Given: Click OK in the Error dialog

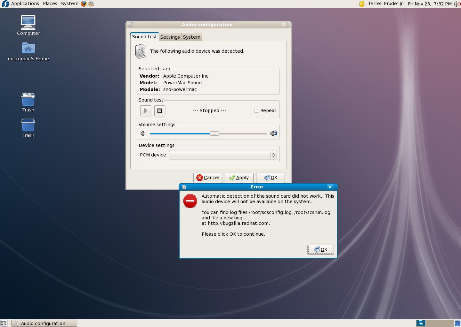Looking at the screenshot, I should 320,249.
